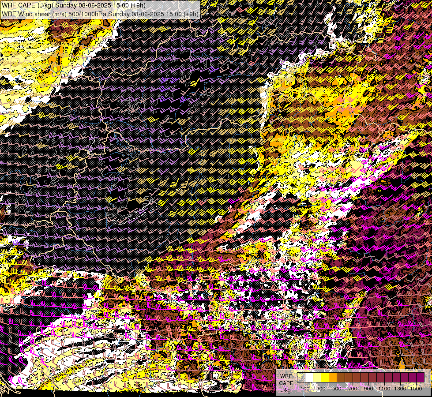Click the 700 label in the legend
This screenshot has width=432, height=397.
pyautogui.click(x=353, y=389)
